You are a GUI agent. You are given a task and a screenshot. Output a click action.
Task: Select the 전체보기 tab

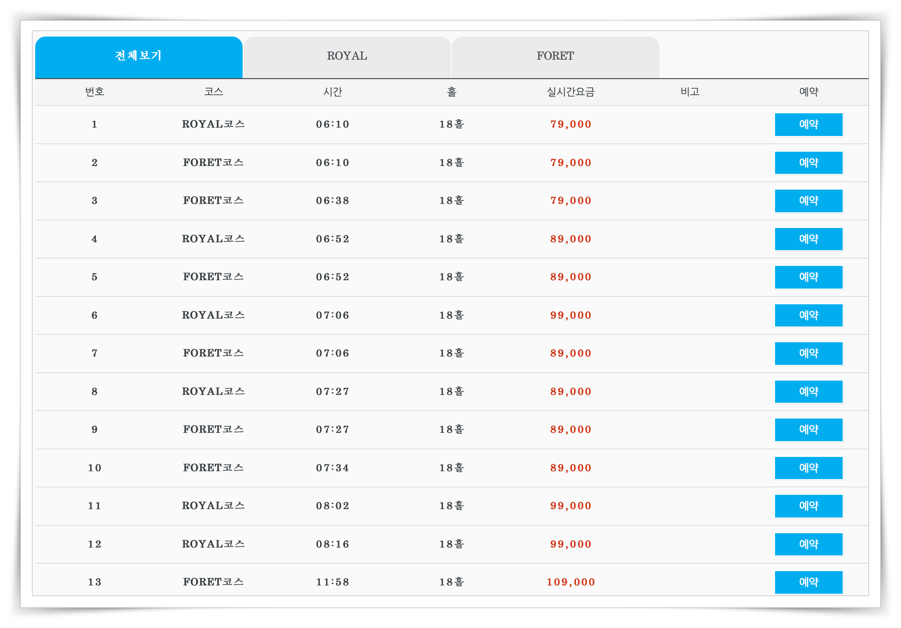[x=138, y=56]
